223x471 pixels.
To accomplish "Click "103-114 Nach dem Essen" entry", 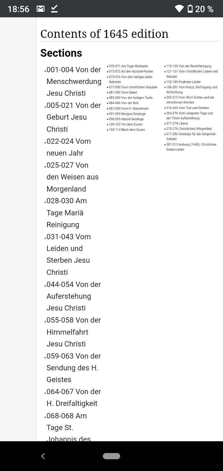I will (x=127, y=130).
